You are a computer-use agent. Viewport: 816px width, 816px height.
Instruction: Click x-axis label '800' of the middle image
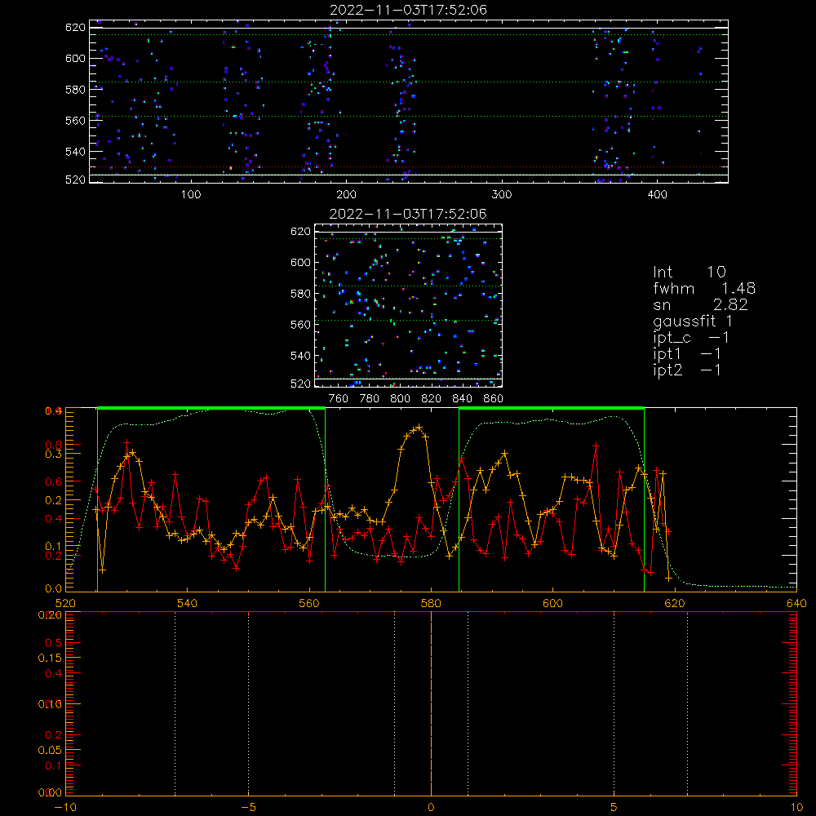pos(400,399)
